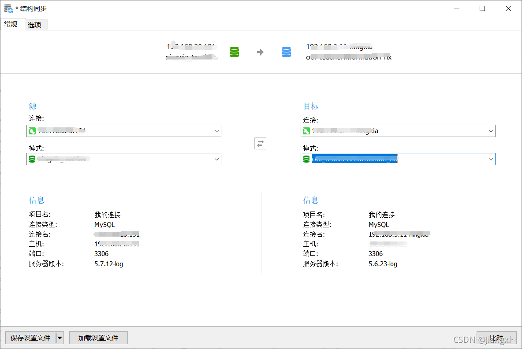Click target 项目名 value 我的连接
522x349 pixels.
click(382, 215)
